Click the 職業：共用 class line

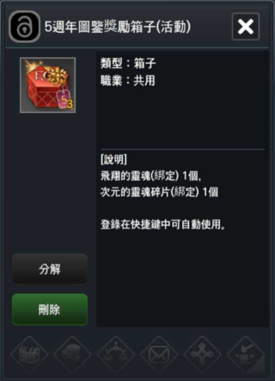128,81
